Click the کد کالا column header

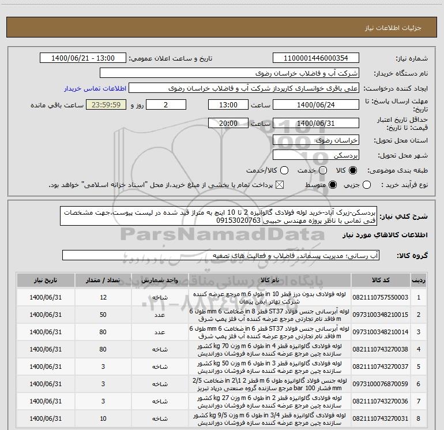(x=381, y=280)
